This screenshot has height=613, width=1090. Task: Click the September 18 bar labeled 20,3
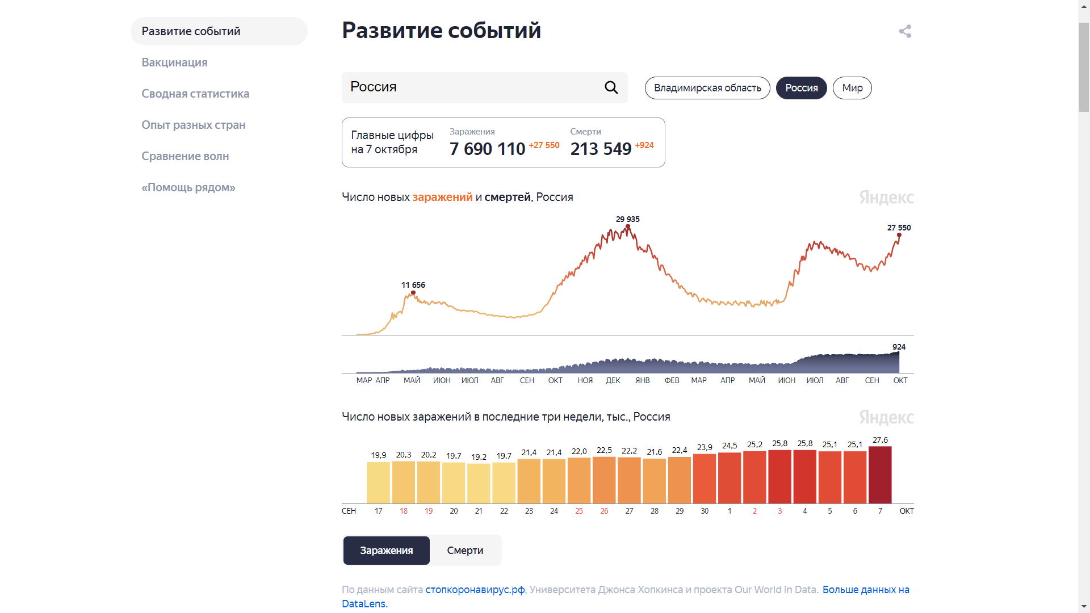(x=403, y=482)
